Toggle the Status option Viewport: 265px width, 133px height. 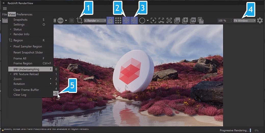tap(31, 29)
